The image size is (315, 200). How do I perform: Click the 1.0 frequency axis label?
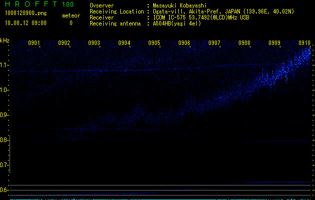(4, 90)
